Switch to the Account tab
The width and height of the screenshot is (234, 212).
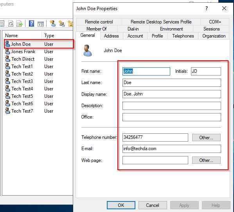[135, 36]
